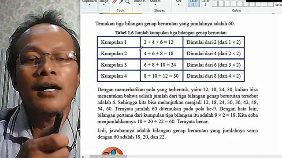
Task: Select Color 2 background button
Action: point(205,3)
